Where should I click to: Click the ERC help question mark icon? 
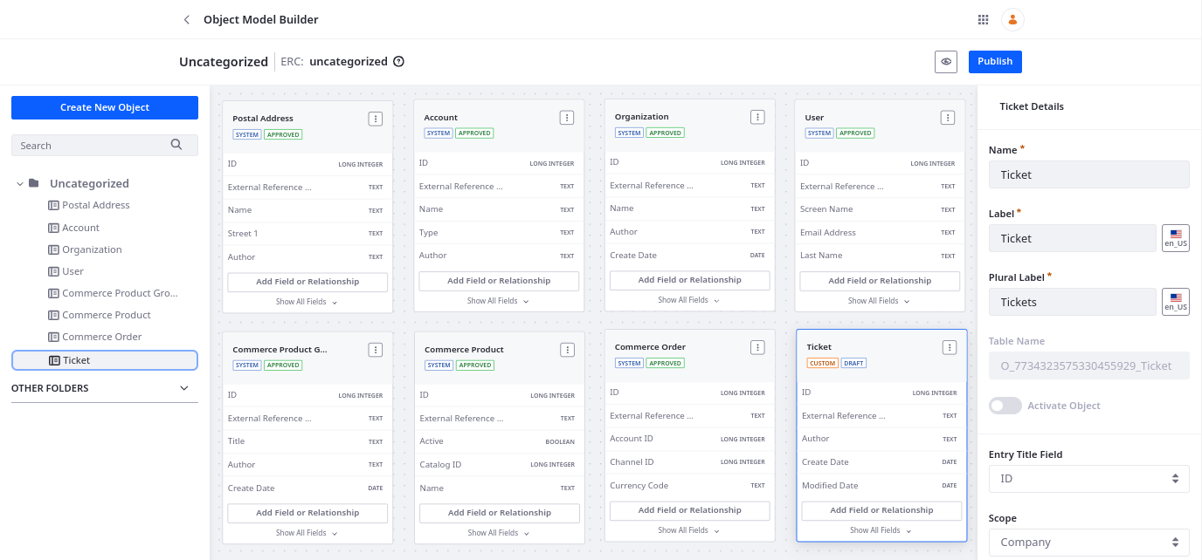coord(398,62)
